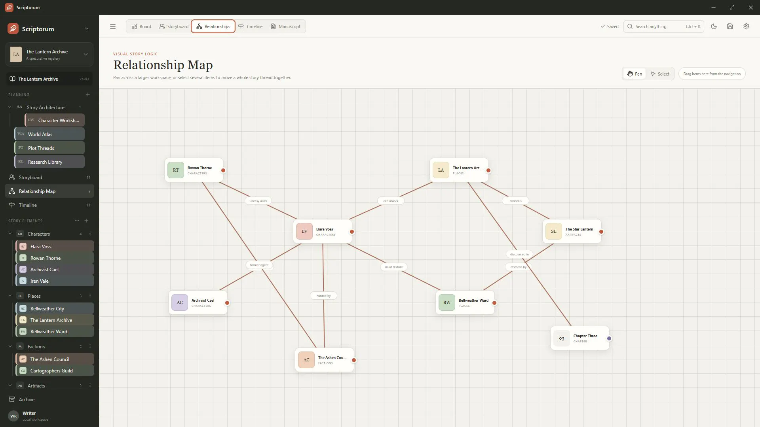Switch to the Manuscript tab
760x427 pixels.
click(285, 26)
